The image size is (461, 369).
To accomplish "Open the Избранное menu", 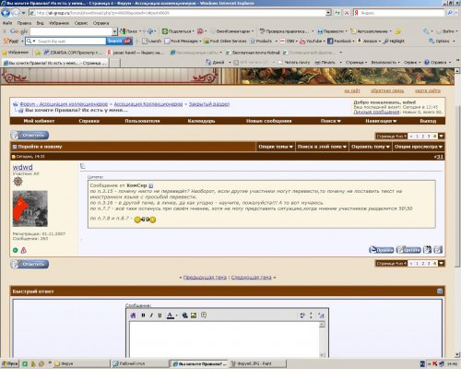I will point(59,23).
